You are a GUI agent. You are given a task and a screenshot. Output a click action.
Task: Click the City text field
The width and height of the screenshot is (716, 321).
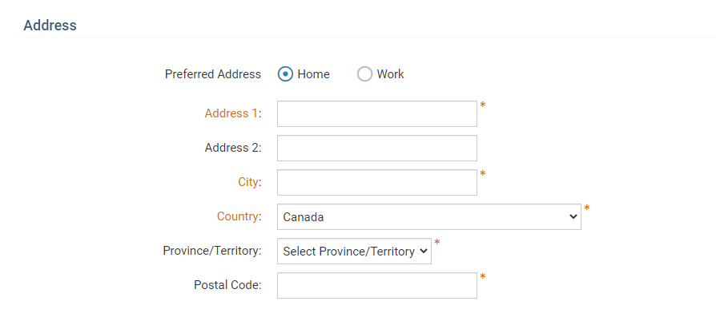pos(376,183)
